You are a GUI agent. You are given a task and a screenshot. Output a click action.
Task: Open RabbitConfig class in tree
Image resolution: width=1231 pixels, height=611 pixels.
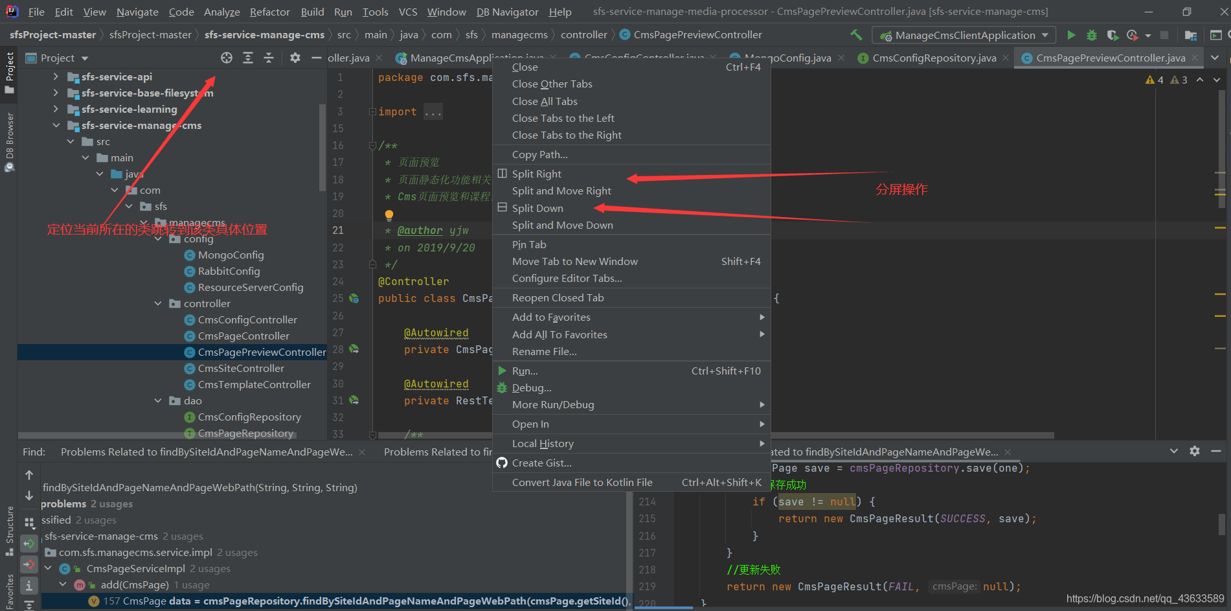(229, 271)
